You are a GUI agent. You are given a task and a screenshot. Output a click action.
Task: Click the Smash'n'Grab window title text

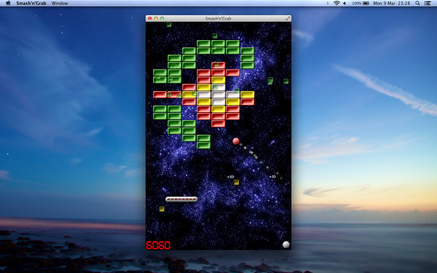[x=218, y=19]
